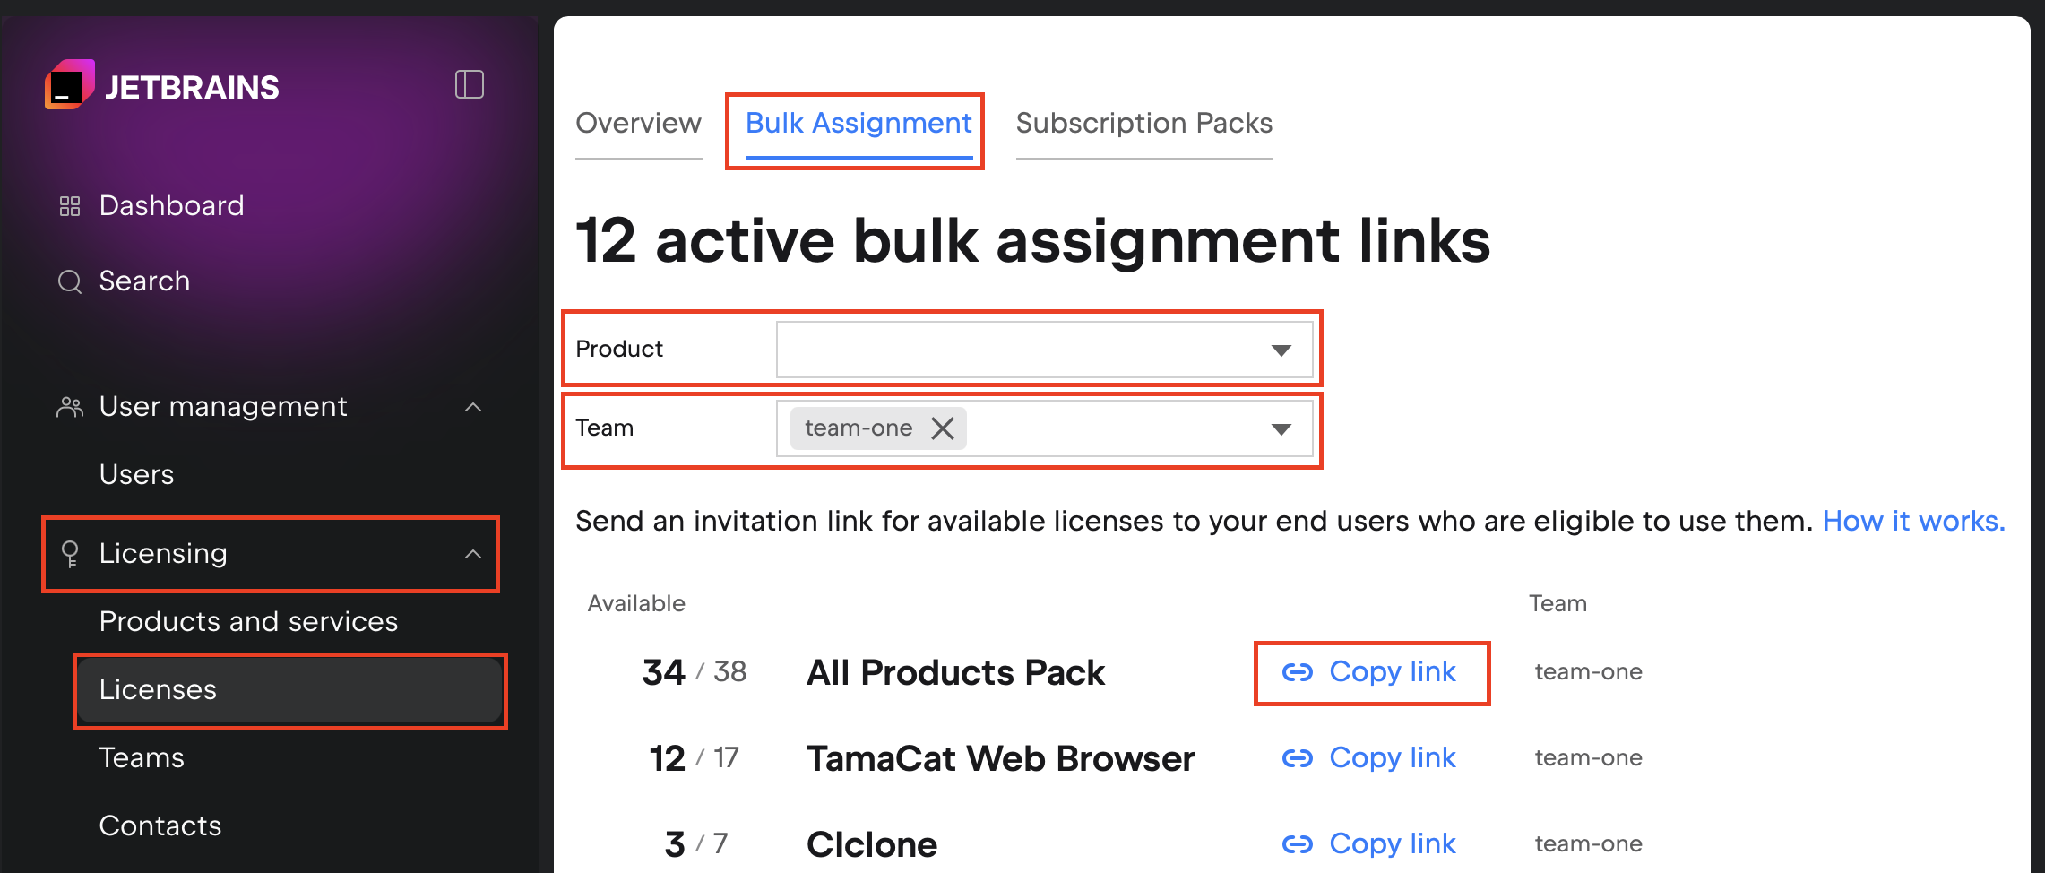Image resolution: width=2045 pixels, height=873 pixels.
Task: Switch to the Subscription Packs tab
Action: pos(1143,123)
